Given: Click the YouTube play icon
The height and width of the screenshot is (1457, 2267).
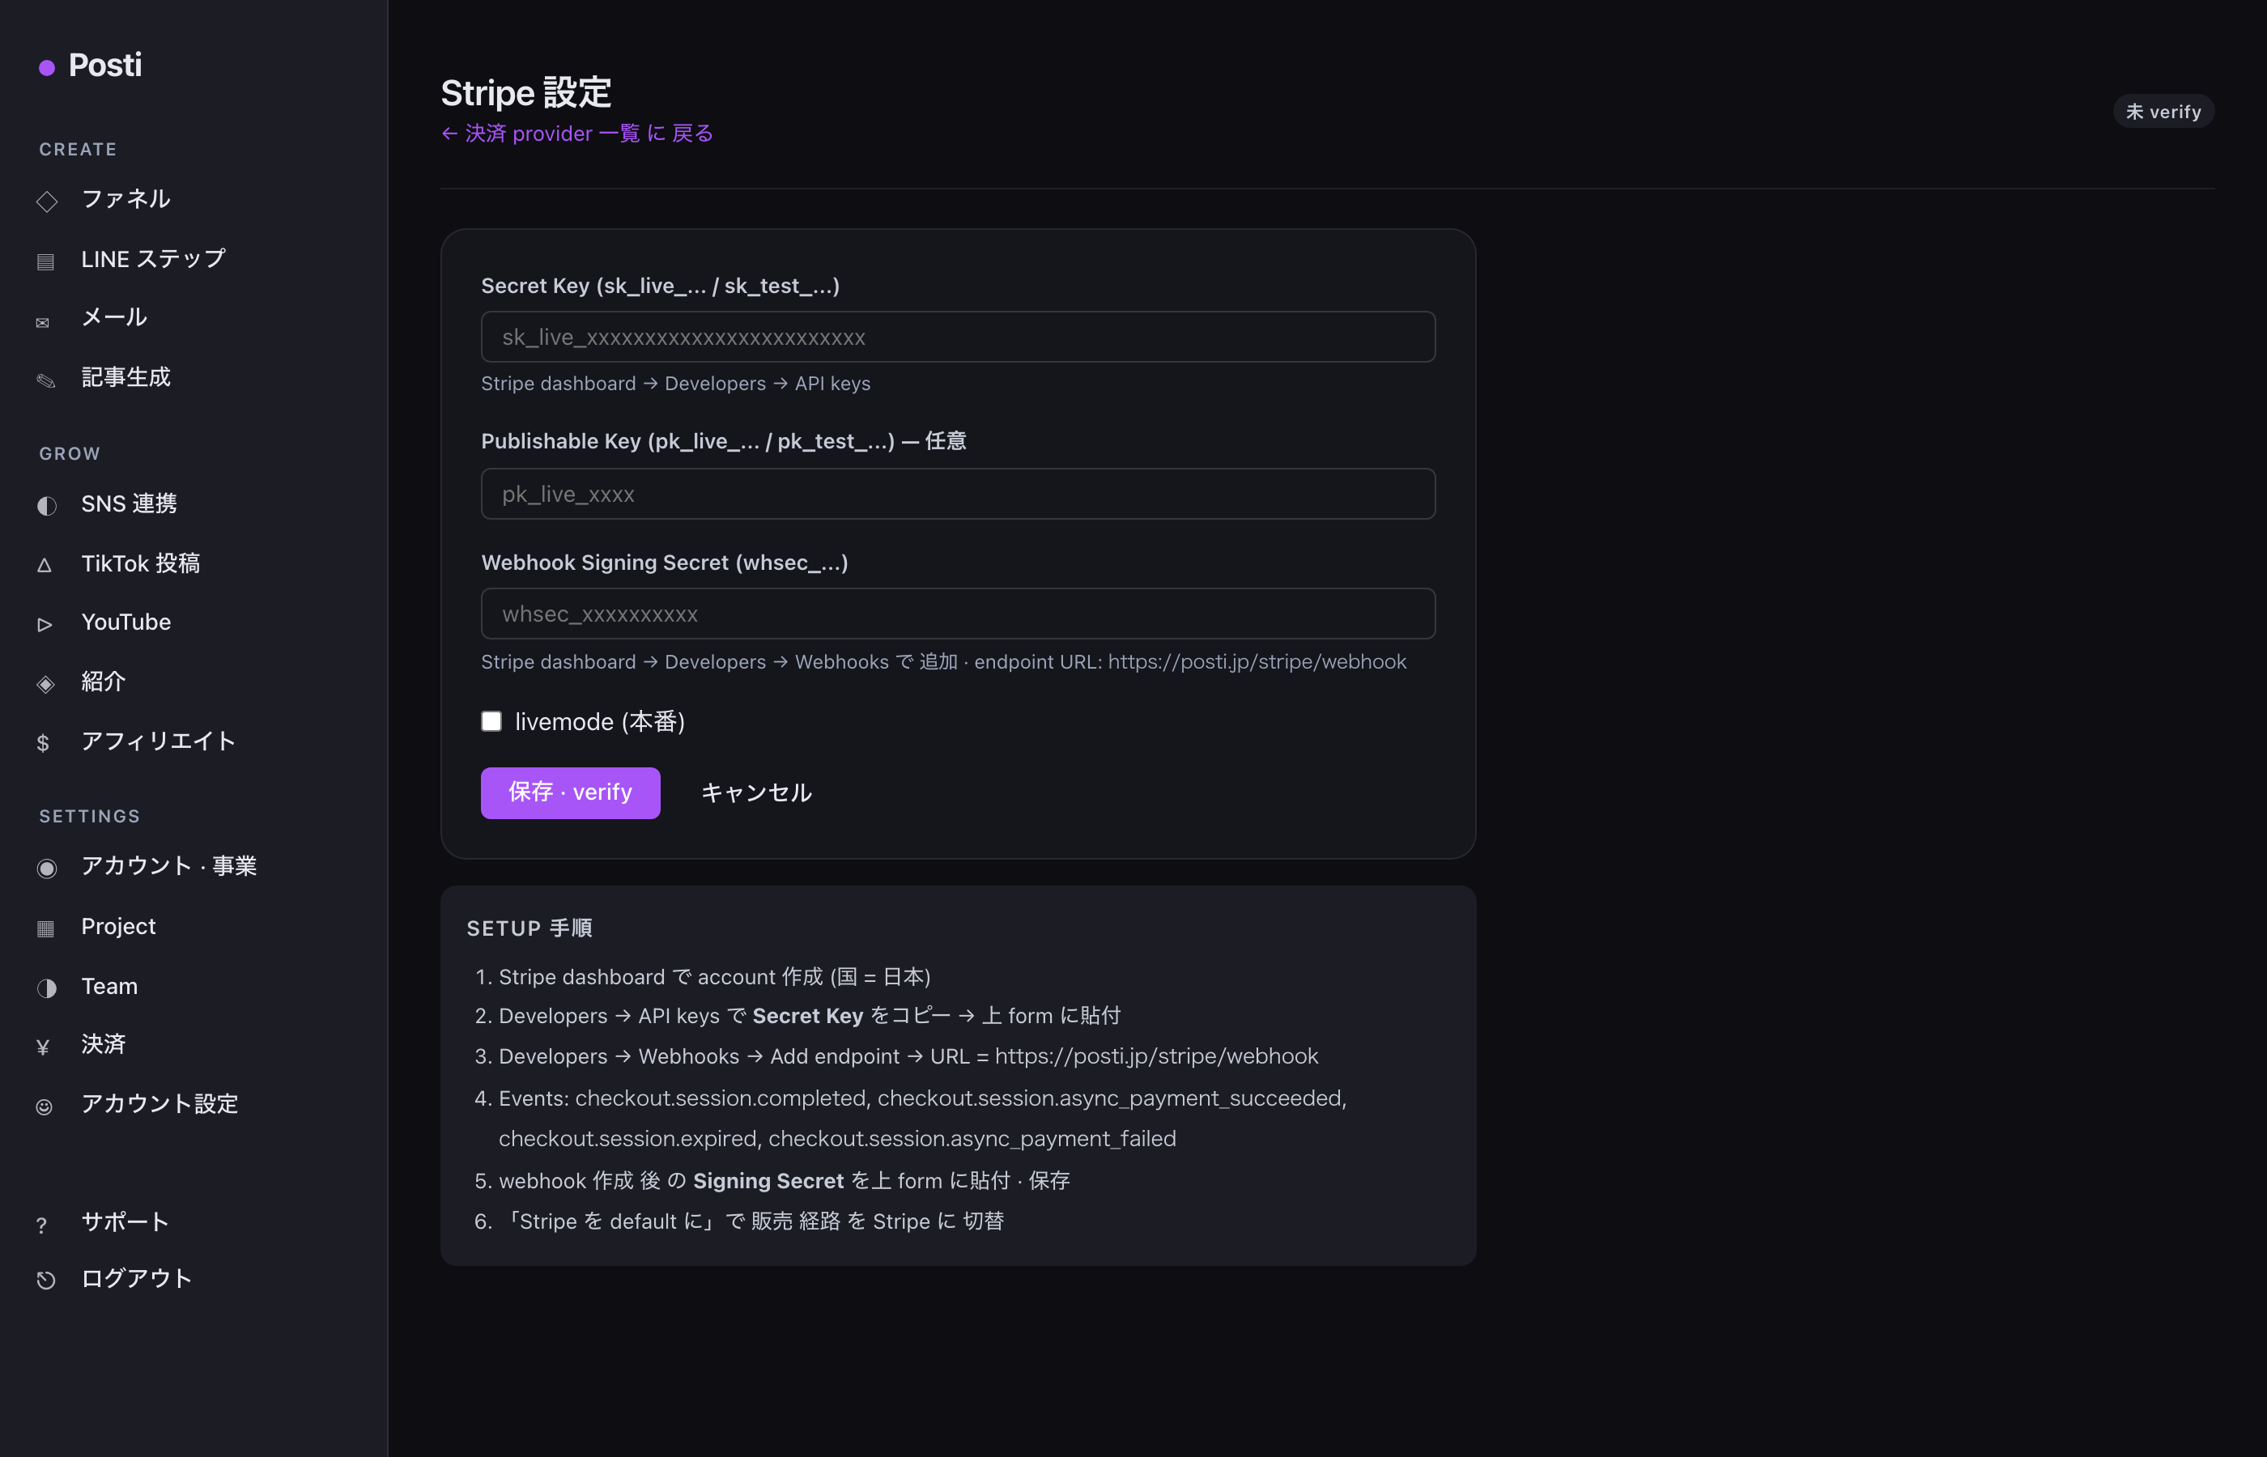Looking at the screenshot, I should coord(45,624).
